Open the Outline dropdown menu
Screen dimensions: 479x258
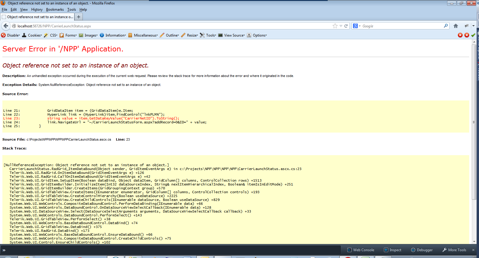pyautogui.click(x=169, y=35)
